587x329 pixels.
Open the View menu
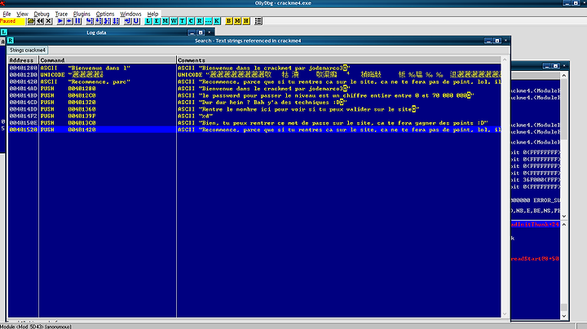click(x=22, y=14)
